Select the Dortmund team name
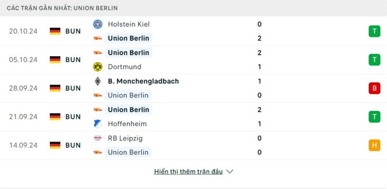This screenshot has width=387, height=189. click(x=125, y=67)
